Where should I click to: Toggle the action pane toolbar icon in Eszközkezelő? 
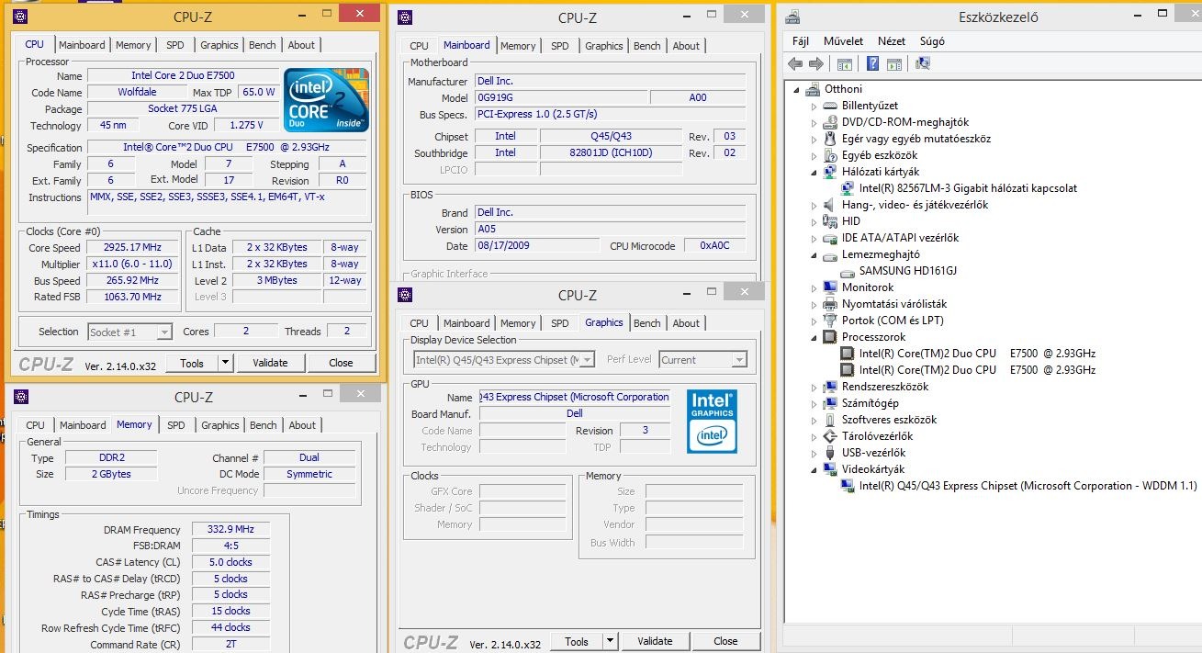pyautogui.click(x=894, y=63)
